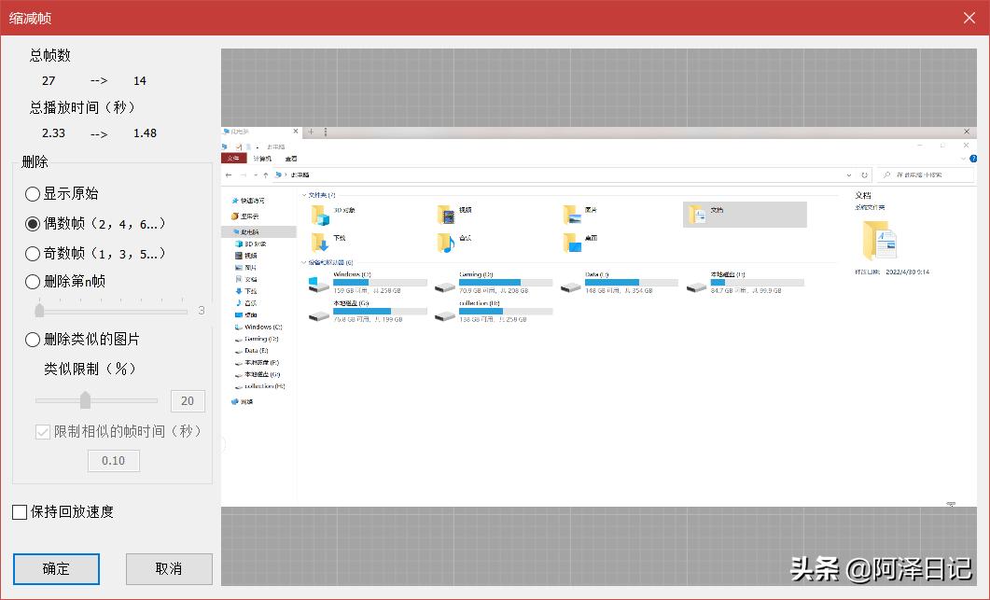
Task: Enable the 保持回放速度 checkbox
Action: coord(20,511)
